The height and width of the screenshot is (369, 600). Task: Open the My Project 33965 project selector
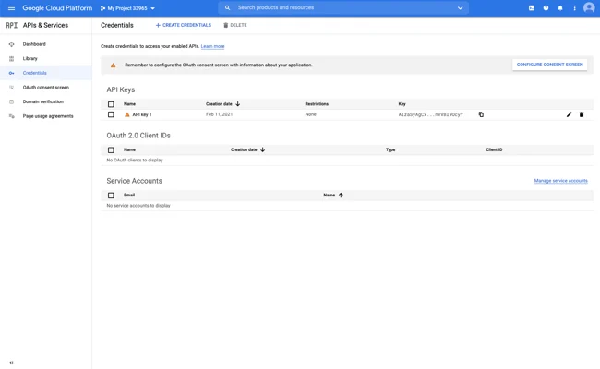pos(127,8)
